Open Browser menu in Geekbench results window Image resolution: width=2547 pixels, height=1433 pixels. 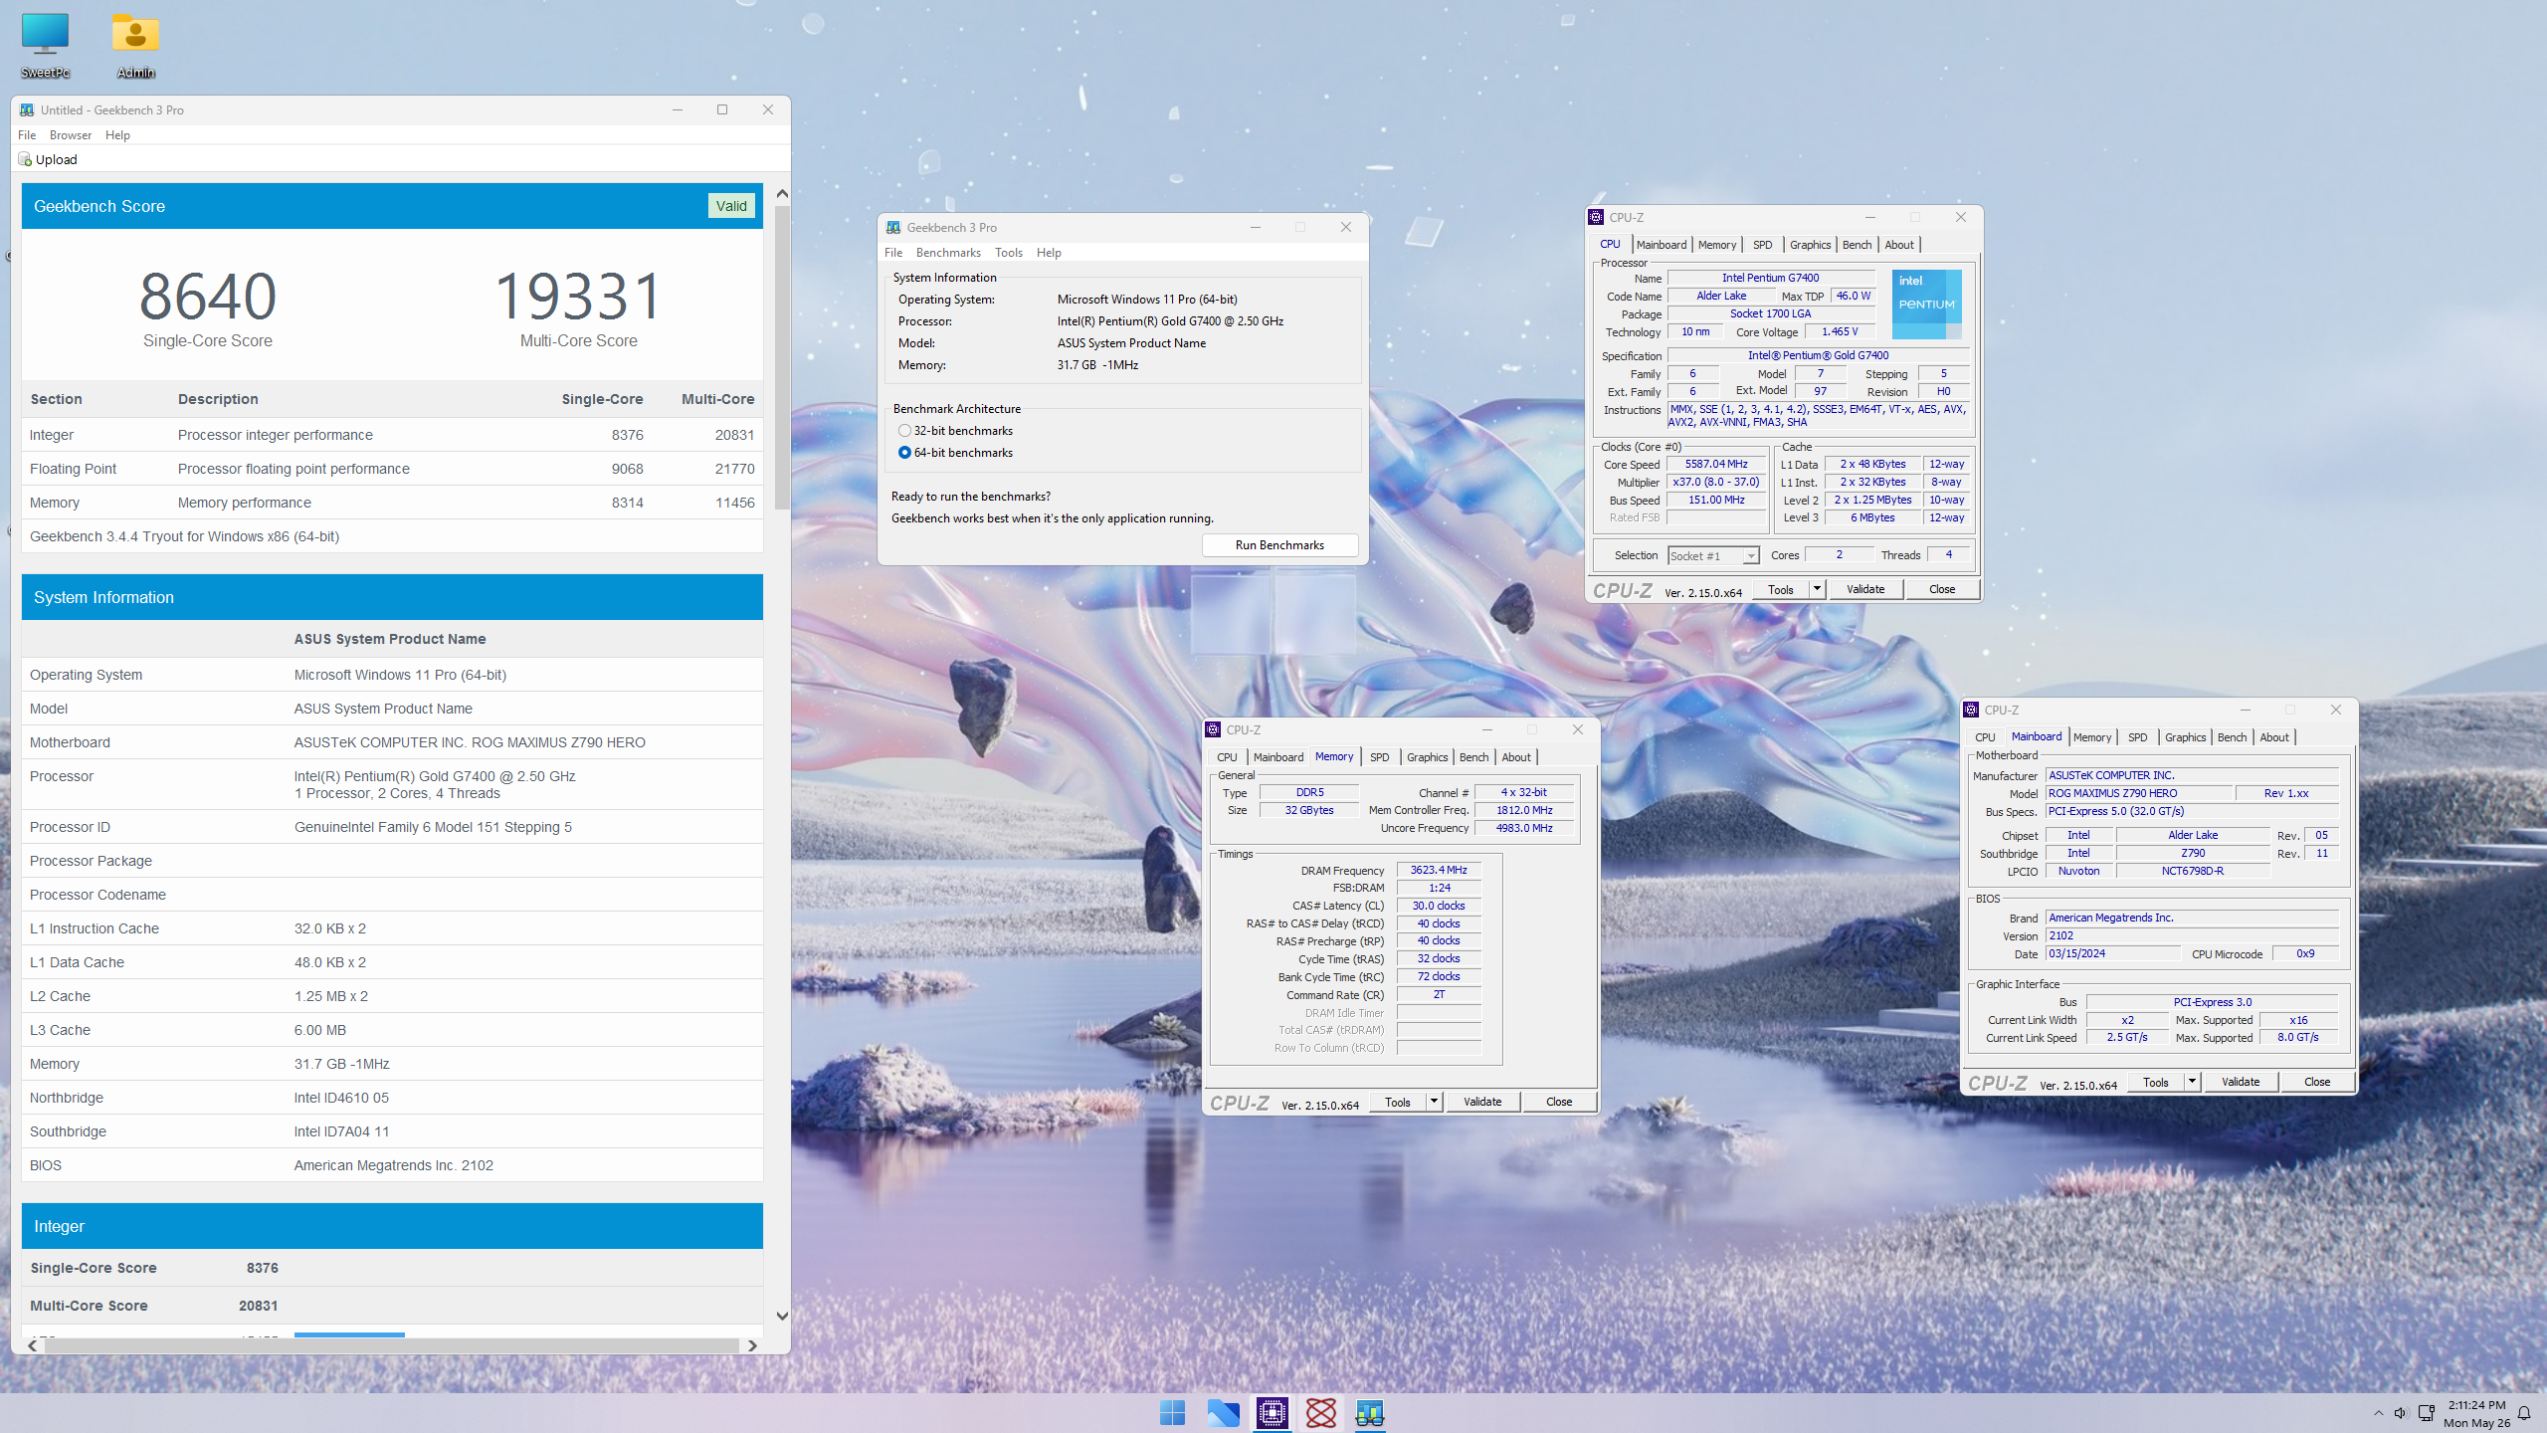tap(71, 134)
